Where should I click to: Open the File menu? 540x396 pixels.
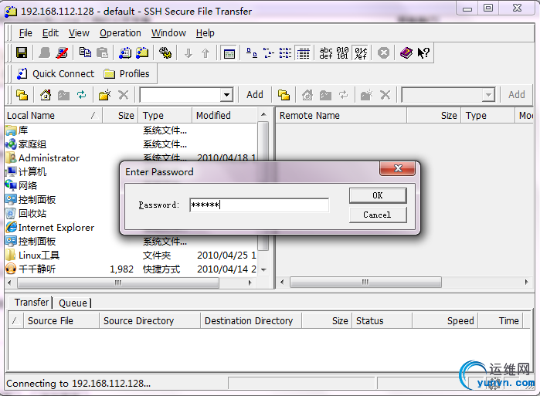[x=25, y=33]
